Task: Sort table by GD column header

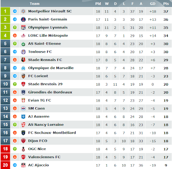Action: click(x=153, y=3)
